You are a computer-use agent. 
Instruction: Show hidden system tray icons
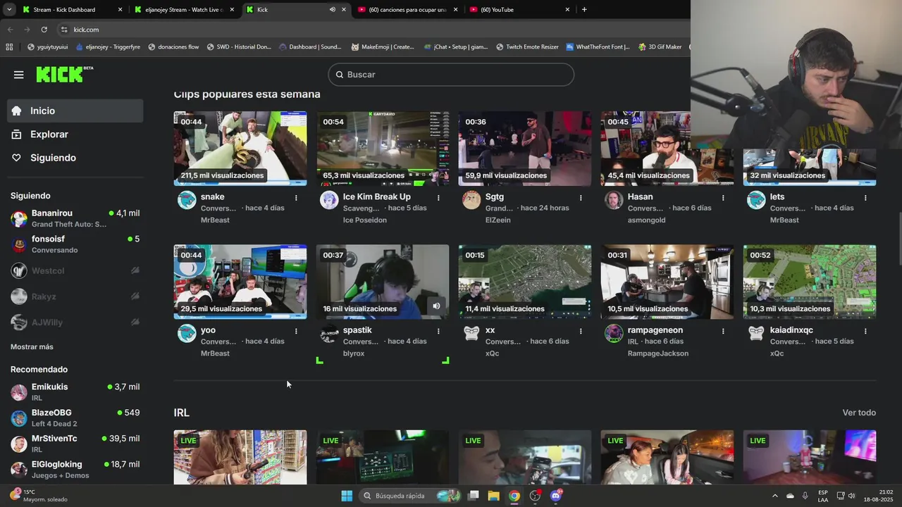pyautogui.click(x=774, y=496)
